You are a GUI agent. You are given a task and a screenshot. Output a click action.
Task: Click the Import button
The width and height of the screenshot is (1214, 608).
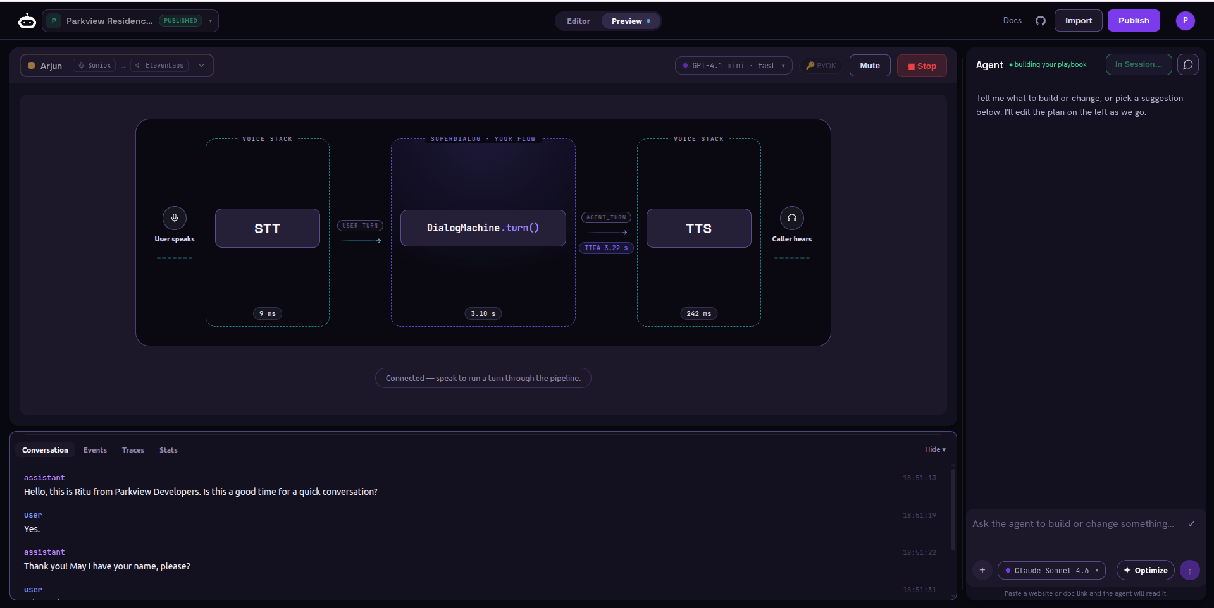tap(1079, 21)
